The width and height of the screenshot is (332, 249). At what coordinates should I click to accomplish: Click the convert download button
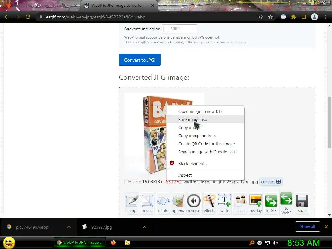pyautogui.click(x=271, y=182)
